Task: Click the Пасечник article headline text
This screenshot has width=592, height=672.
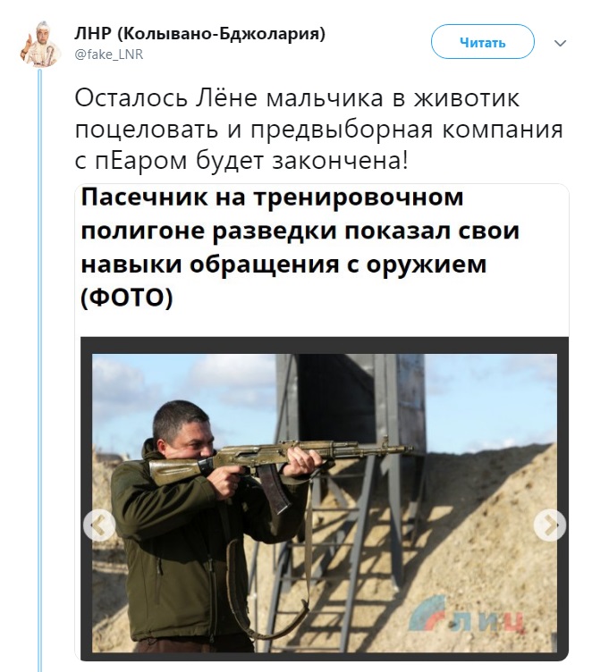Action: pyautogui.click(x=300, y=248)
